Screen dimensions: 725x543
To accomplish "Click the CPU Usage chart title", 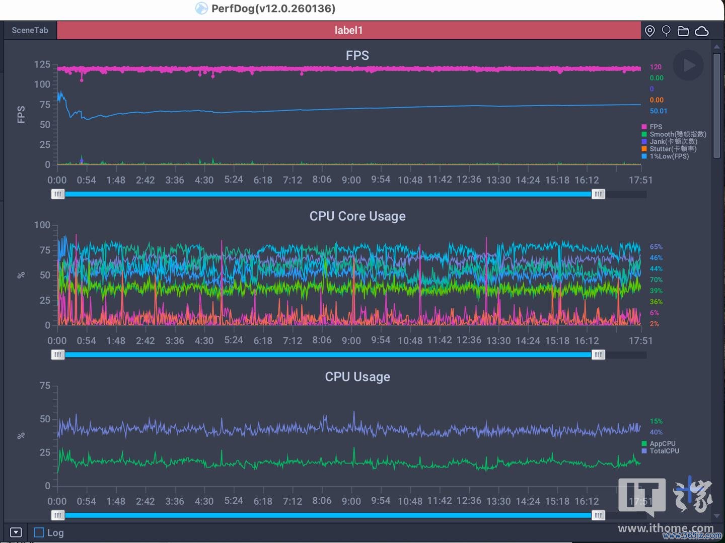I will (357, 377).
